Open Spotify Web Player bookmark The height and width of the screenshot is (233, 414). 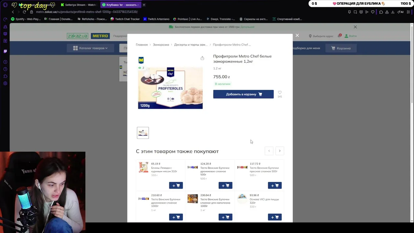[x=26, y=19]
